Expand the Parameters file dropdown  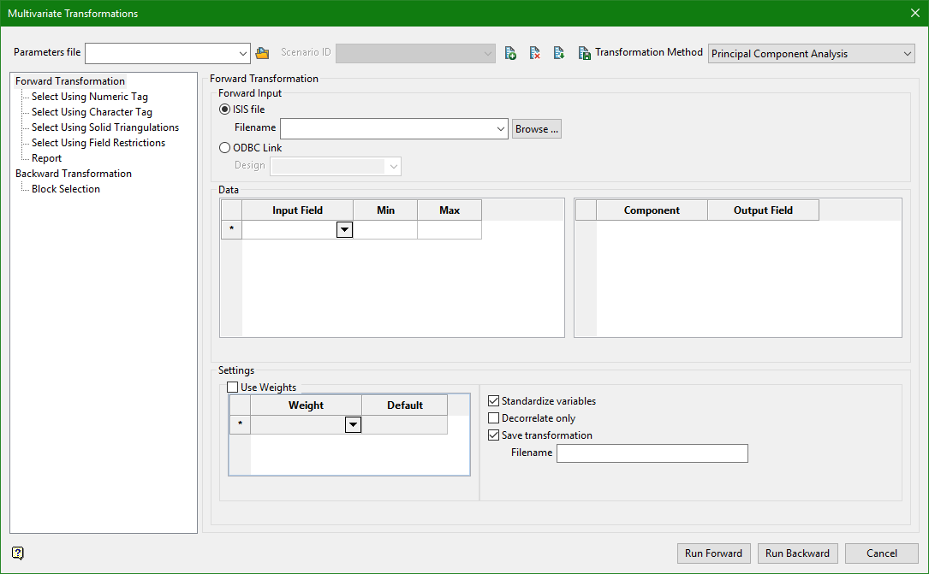[x=243, y=53]
